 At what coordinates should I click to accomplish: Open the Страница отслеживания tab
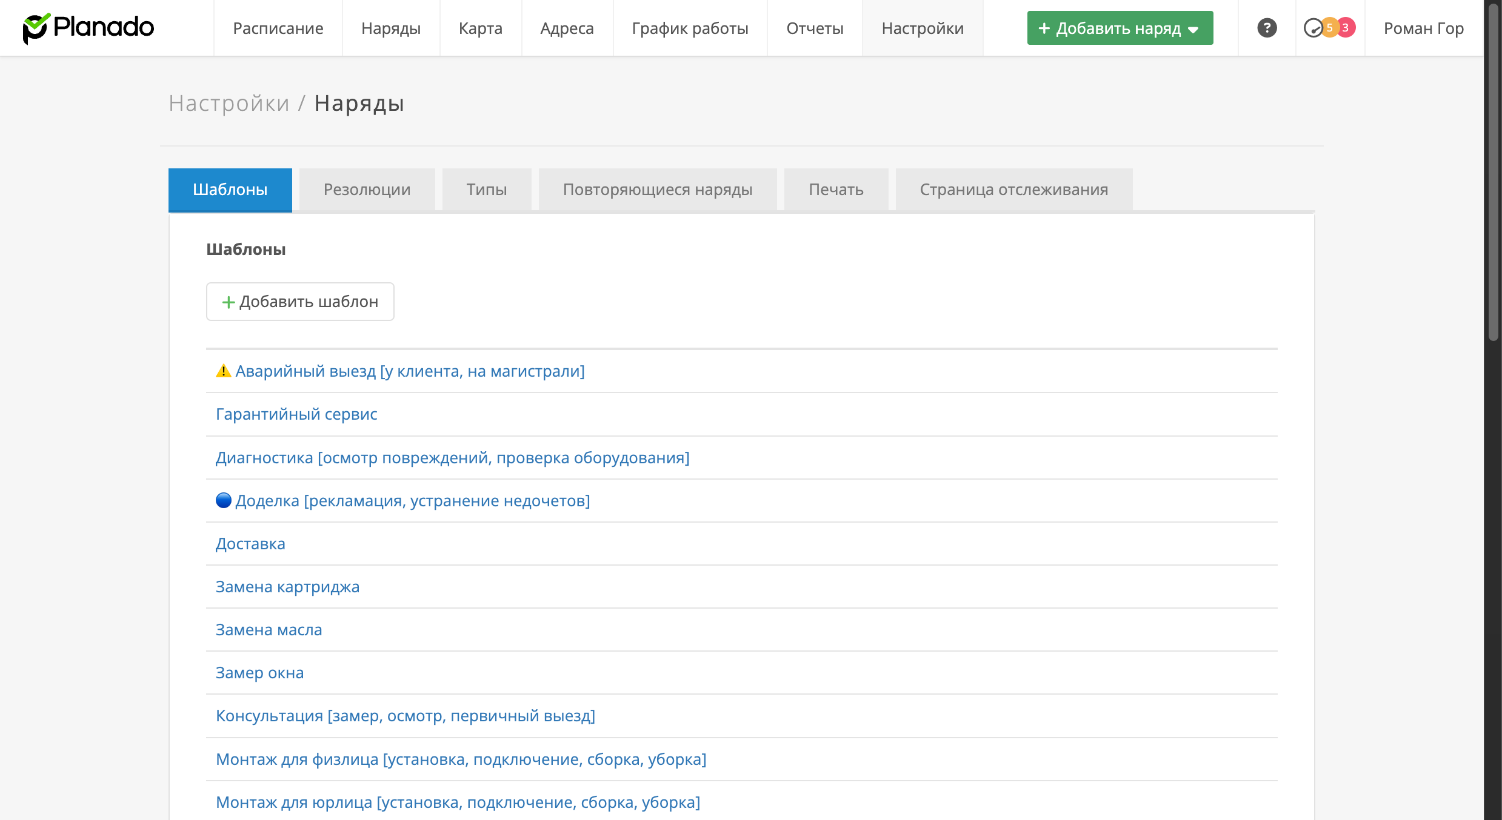coord(1013,190)
